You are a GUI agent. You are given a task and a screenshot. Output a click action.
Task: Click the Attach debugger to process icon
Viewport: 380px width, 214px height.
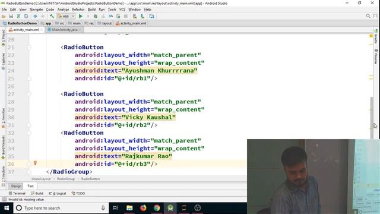coord(118,16)
